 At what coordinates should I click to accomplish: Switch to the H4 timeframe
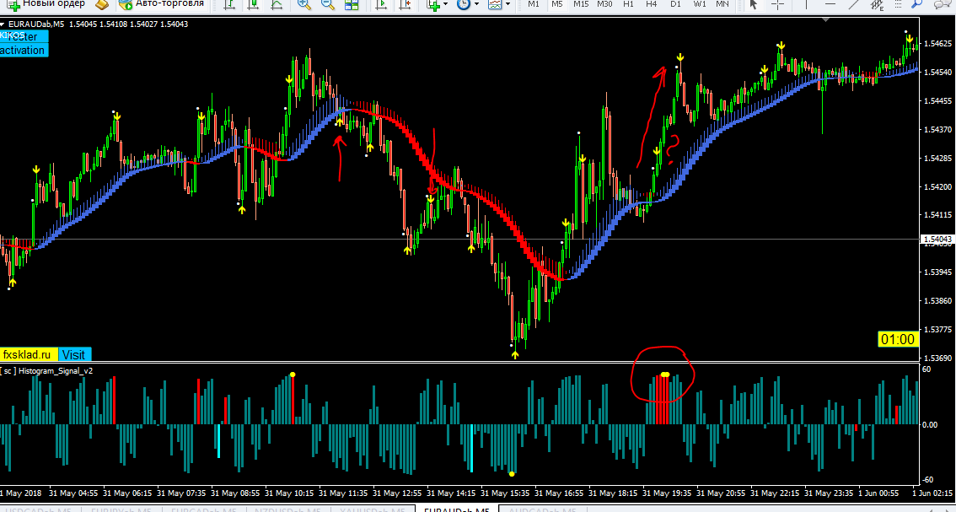651,4
